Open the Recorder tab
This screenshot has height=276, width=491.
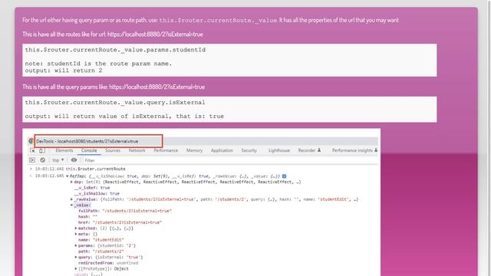[309, 150]
